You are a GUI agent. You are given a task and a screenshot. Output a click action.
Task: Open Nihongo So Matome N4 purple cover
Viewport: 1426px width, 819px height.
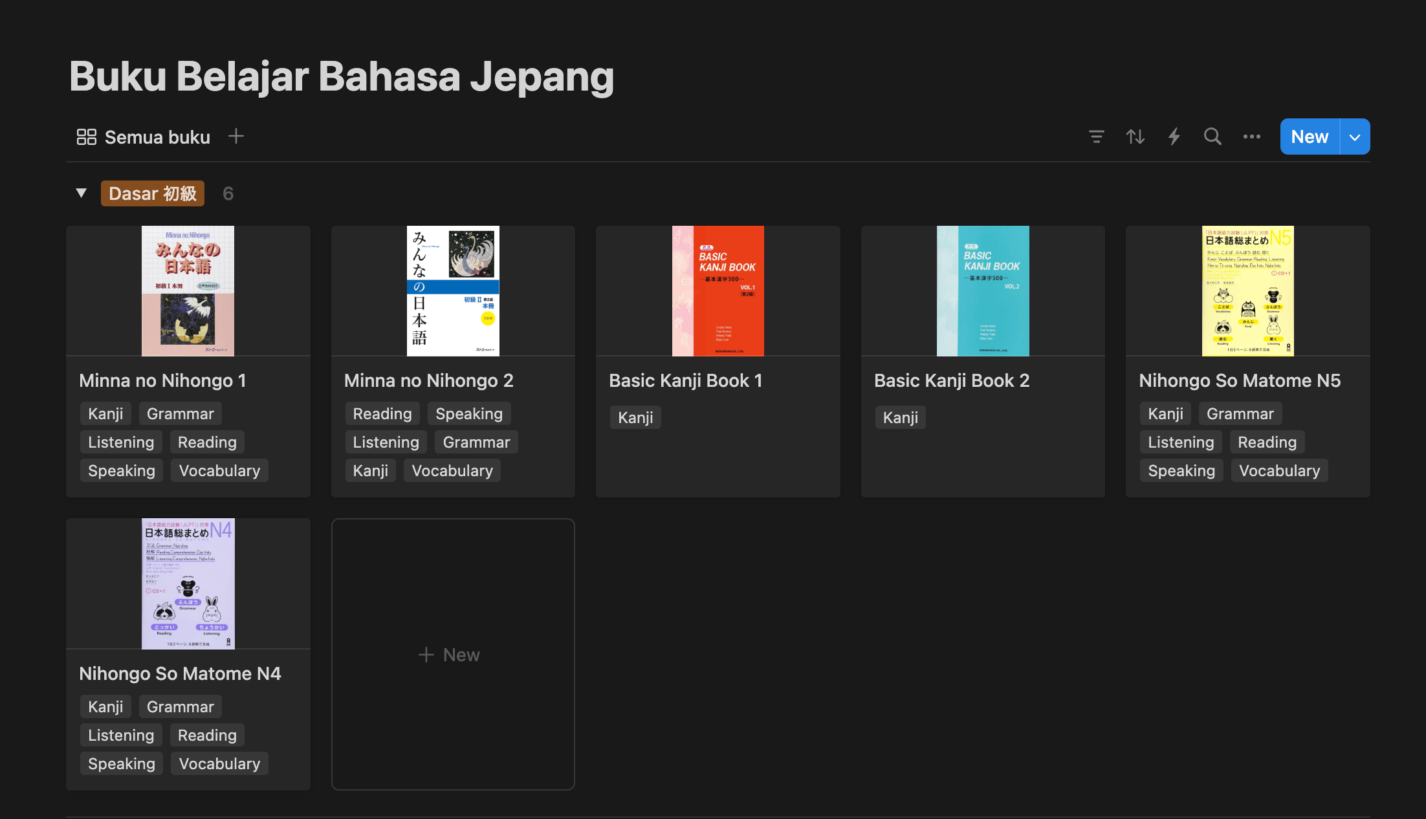188,584
